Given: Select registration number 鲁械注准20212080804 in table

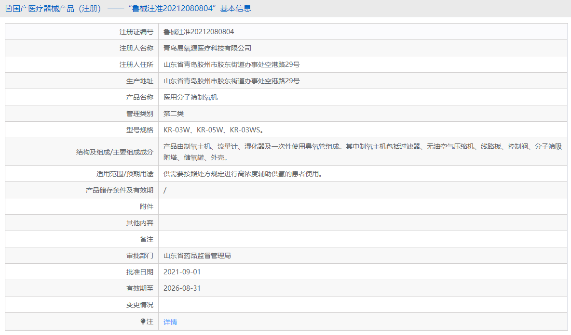Looking at the screenshot, I should (x=199, y=32).
